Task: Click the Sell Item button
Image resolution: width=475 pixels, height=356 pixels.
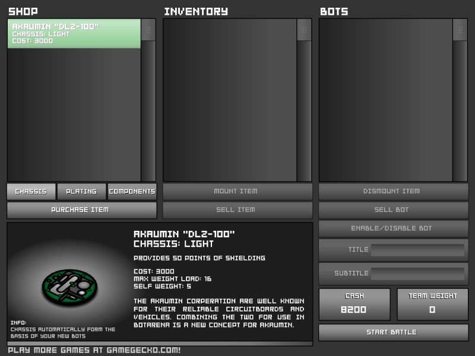Action: click(237, 210)
